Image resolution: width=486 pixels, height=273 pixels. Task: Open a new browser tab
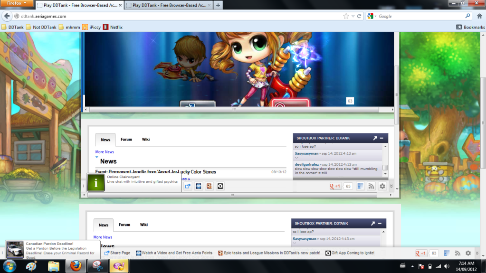[x=218, y=5]
